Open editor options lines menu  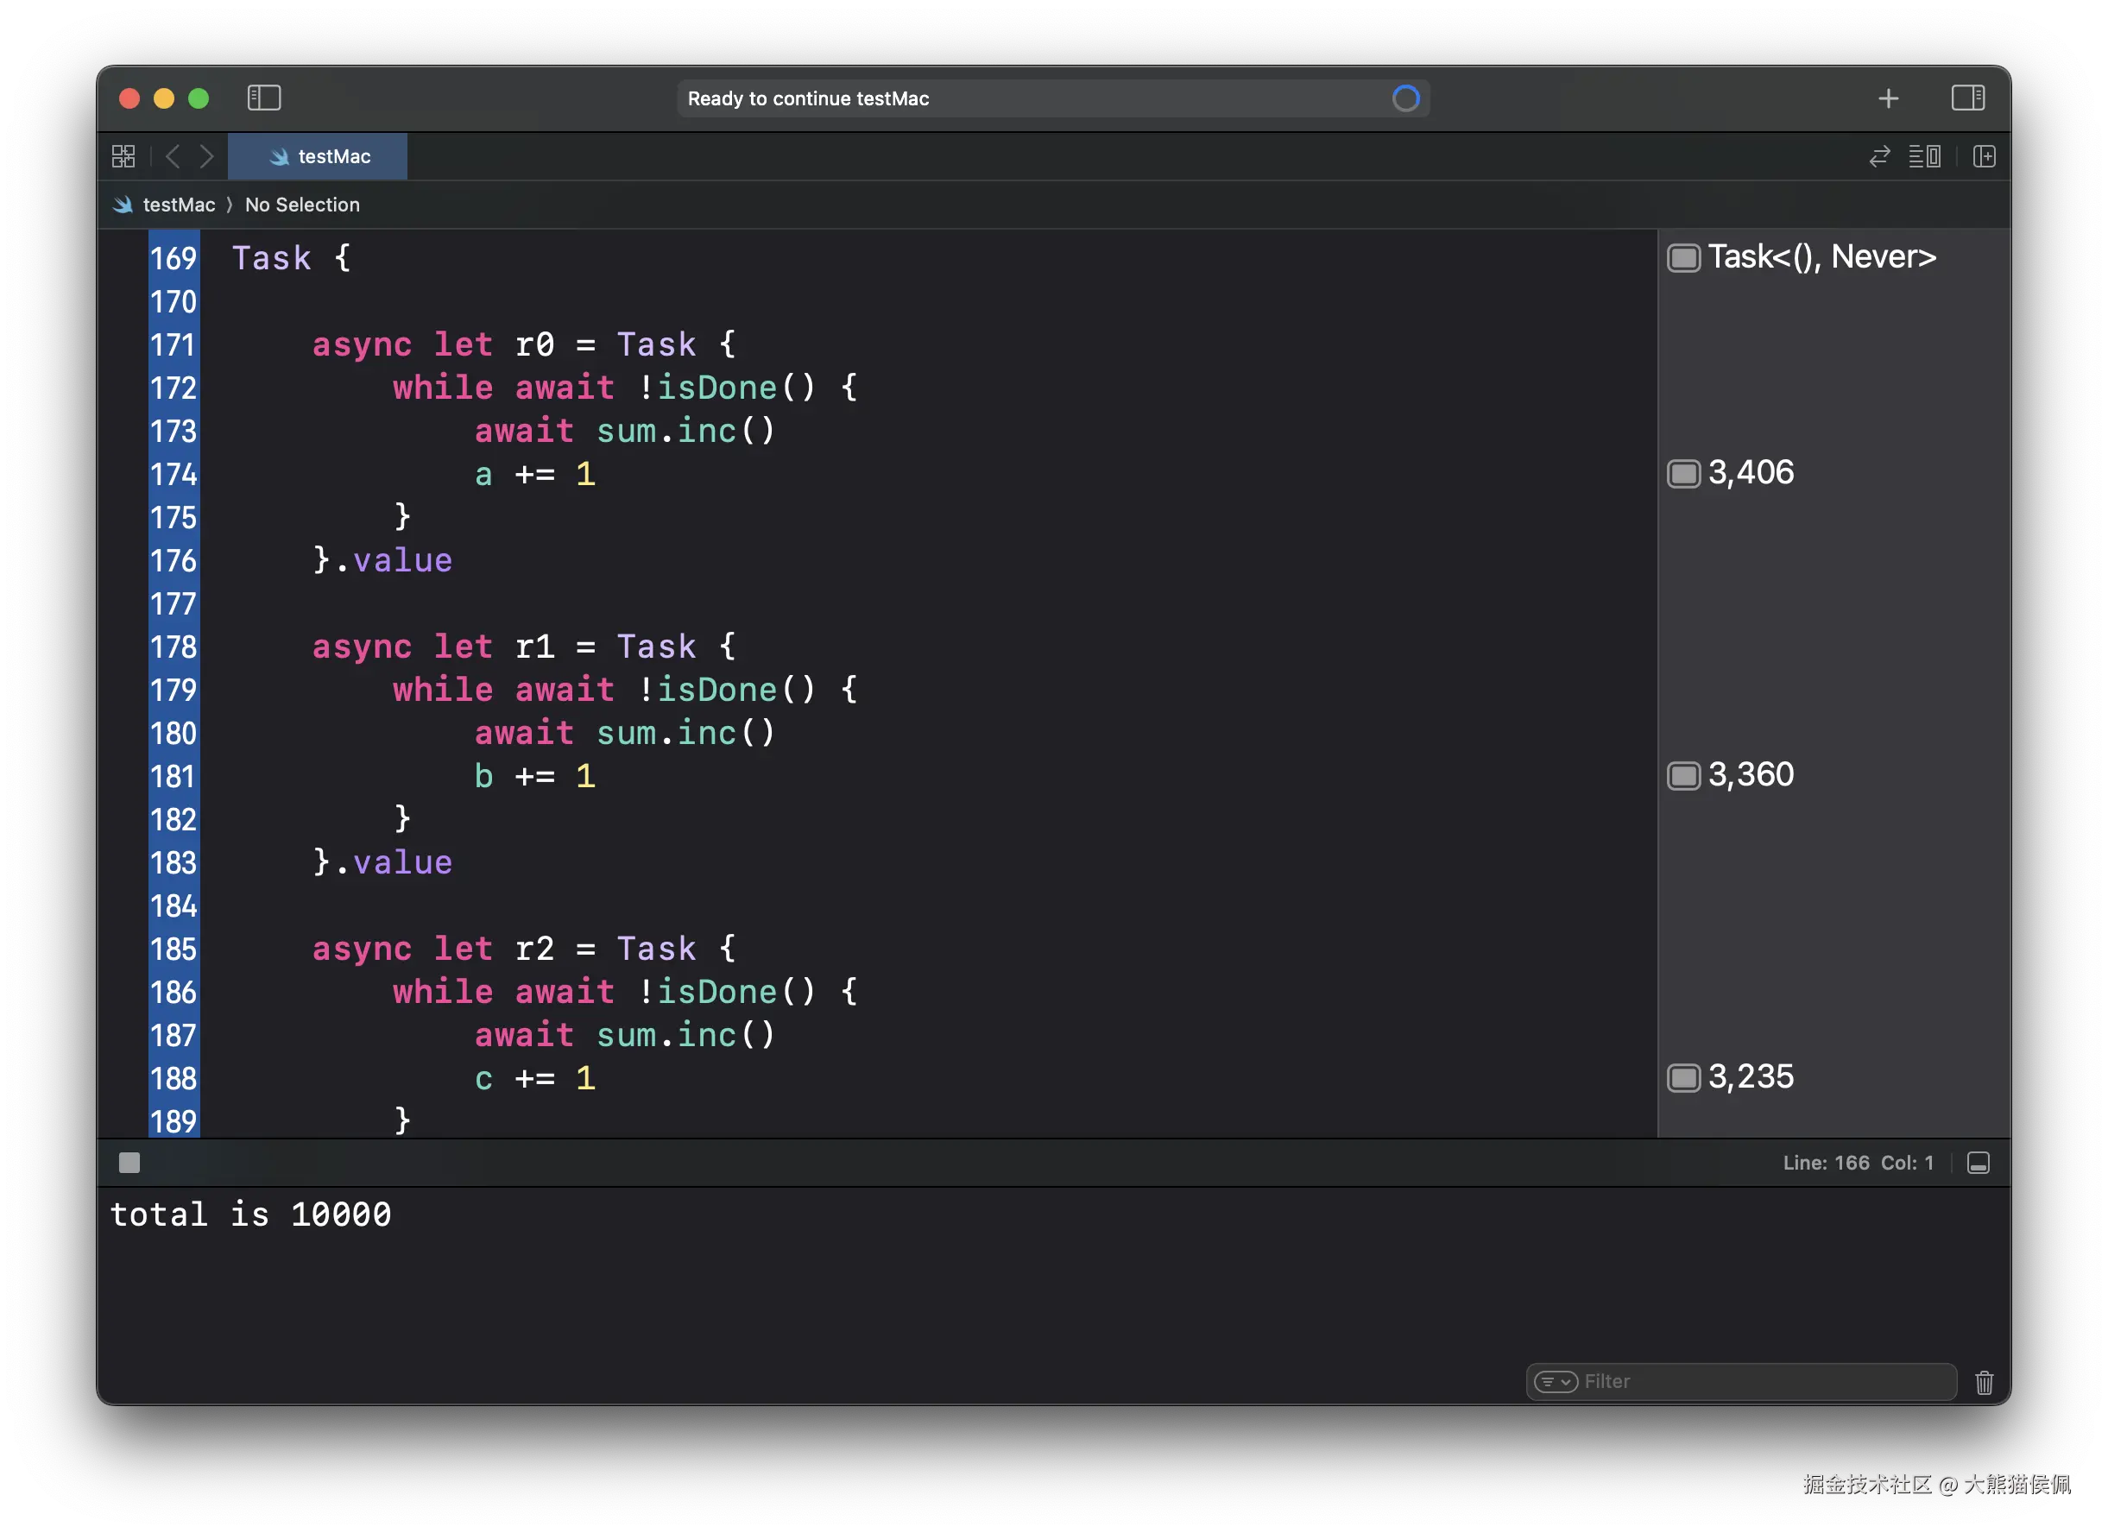[1924, 156]
